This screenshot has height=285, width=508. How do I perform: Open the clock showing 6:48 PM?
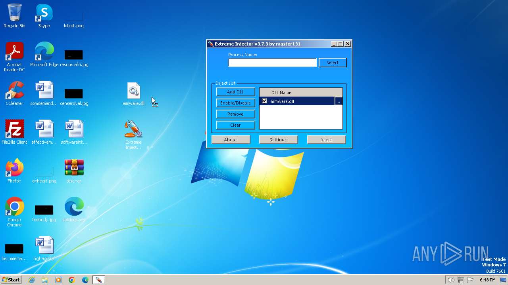click(x=487, y=280)
